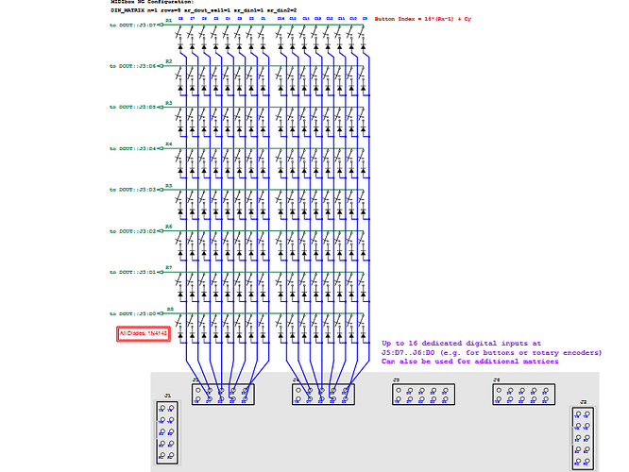Select the 'to DOUT::J3:D6' row label
This screenshot has width=629, height=472.
(133, 66)
